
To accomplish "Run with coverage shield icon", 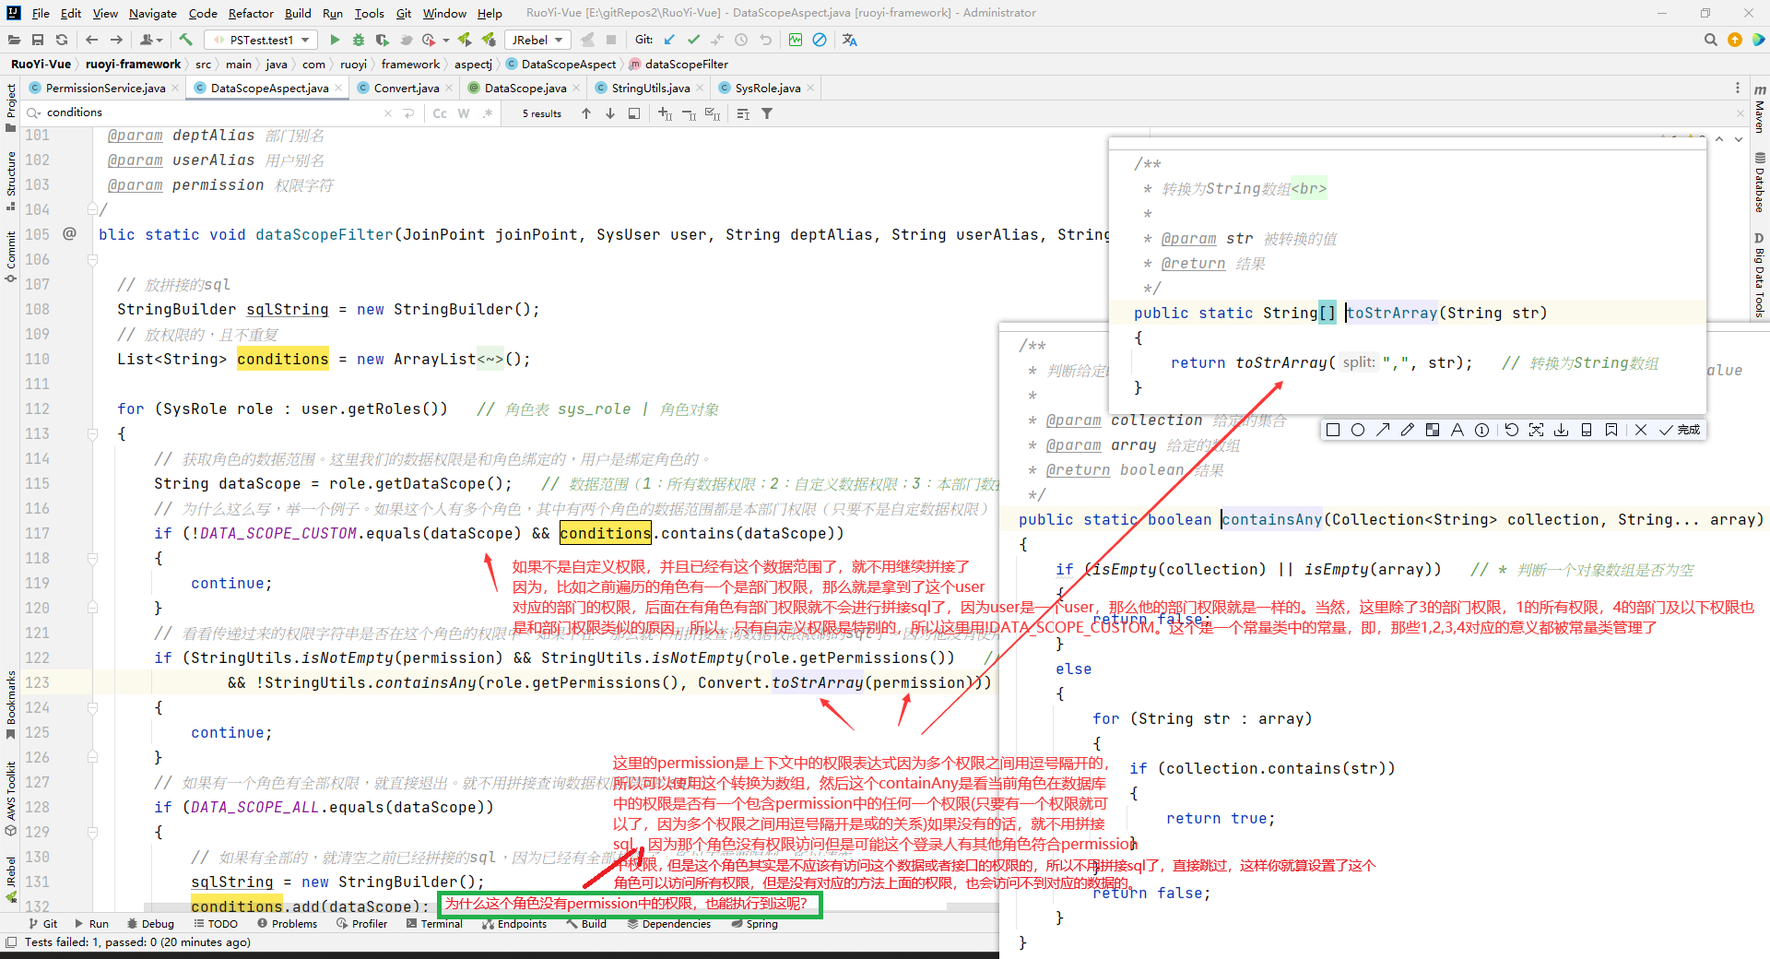I will click(x=382, y=40).
